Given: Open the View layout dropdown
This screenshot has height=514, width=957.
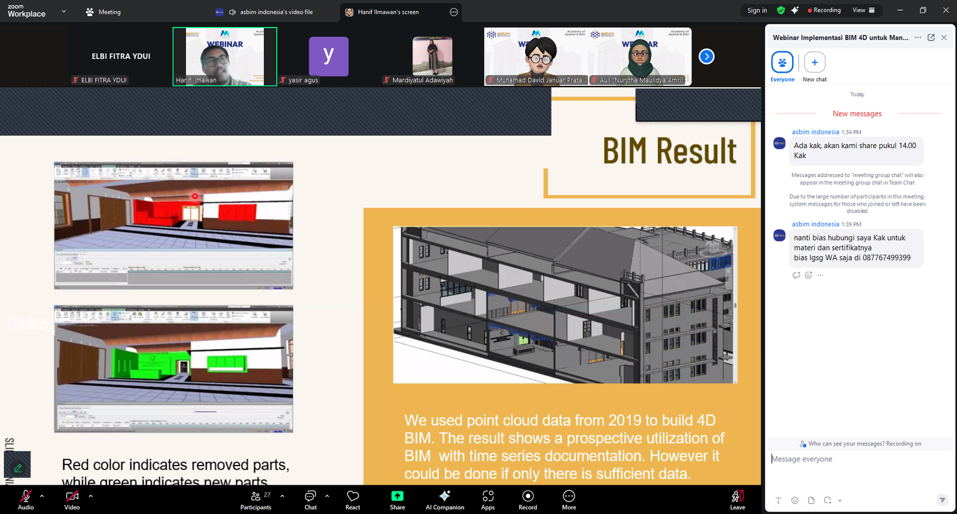Looking at the screenshot, I should tap(863, 10).
